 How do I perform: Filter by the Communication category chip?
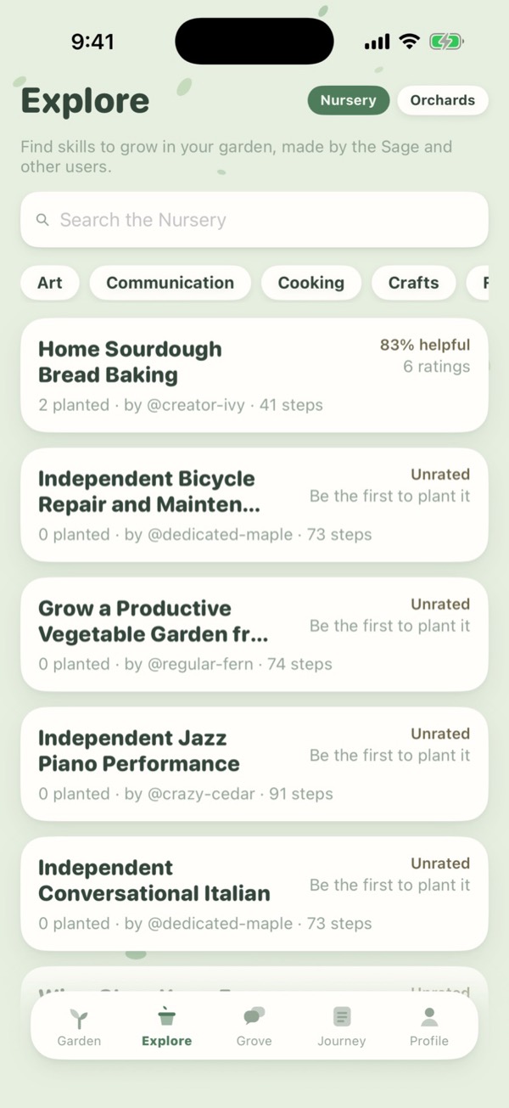[x=170, y=283]
